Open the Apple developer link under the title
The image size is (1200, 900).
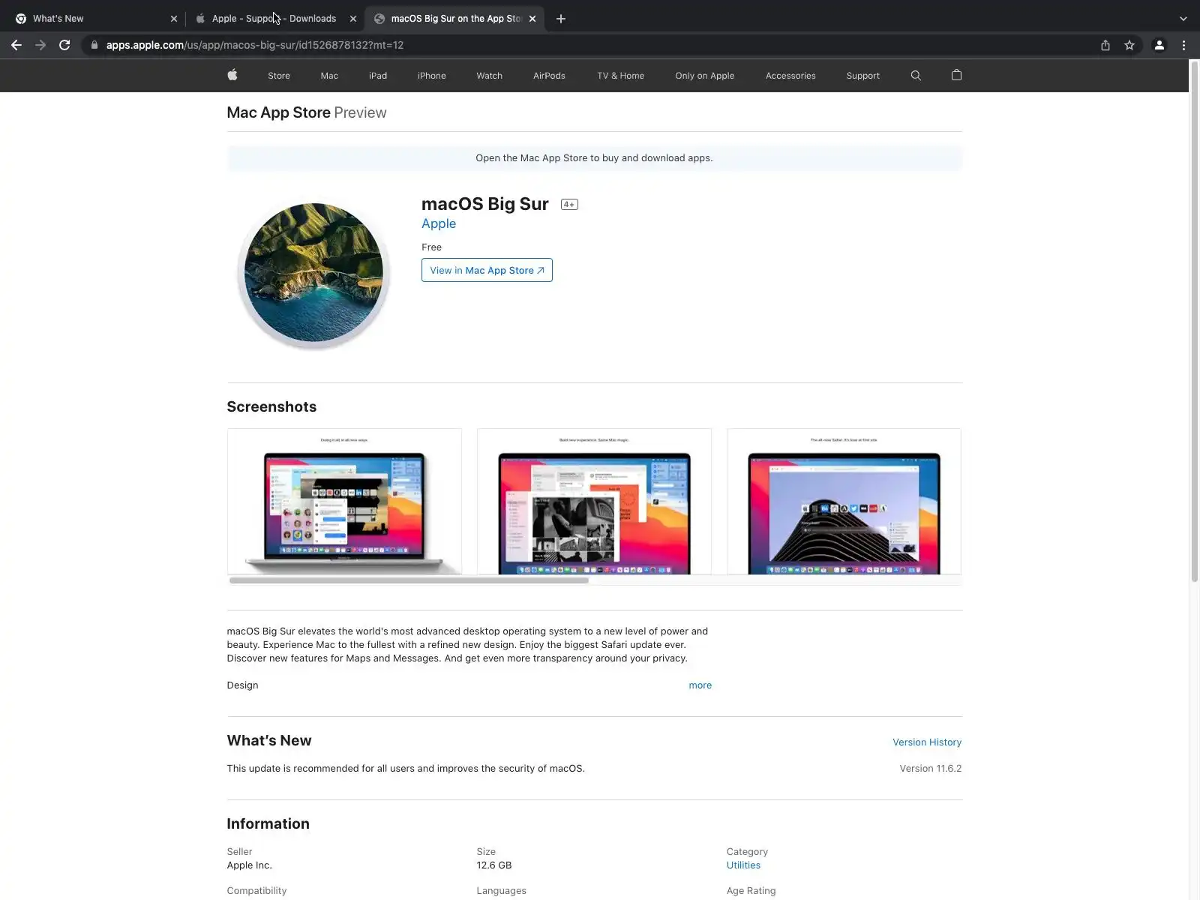(x=439, y=223)
